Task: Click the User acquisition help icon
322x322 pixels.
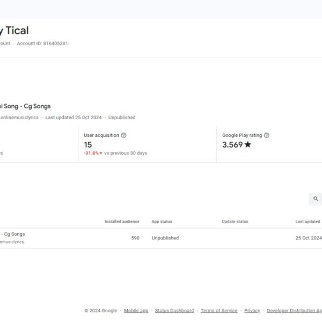Action: pyautogui.click(x=123, y=135)
